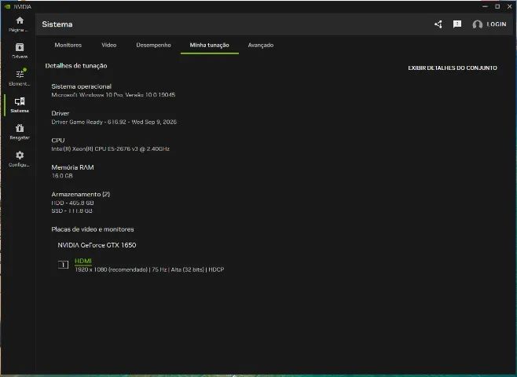The height and width of the screenshot is (377, 517).
Task: Click the Memória RAM label
Action: point(72,167)
